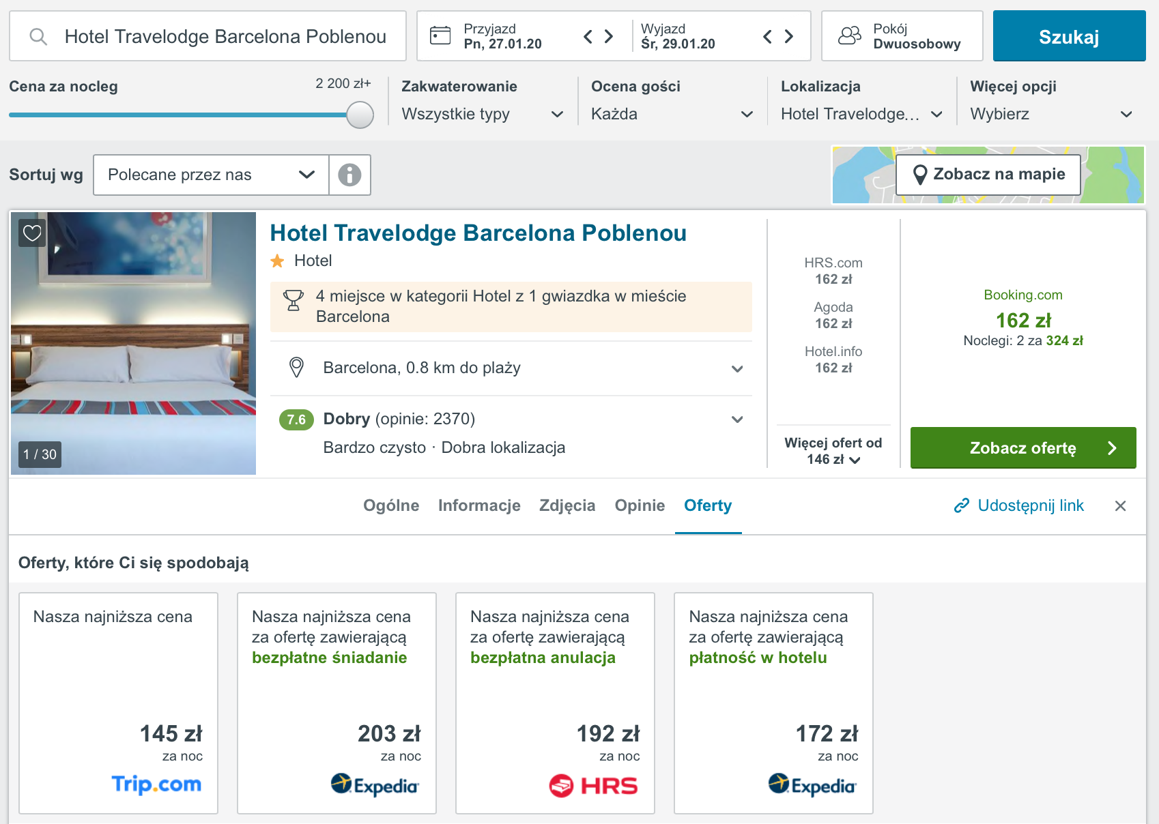The image size is (1159, 824).
Task: Click the green Zobacz ofertę button
Action: [x=1023, y=447]
